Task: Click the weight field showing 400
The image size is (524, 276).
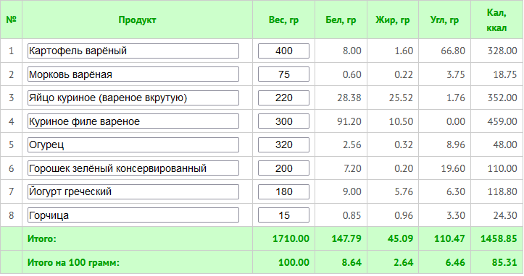Action: point(283,51)
